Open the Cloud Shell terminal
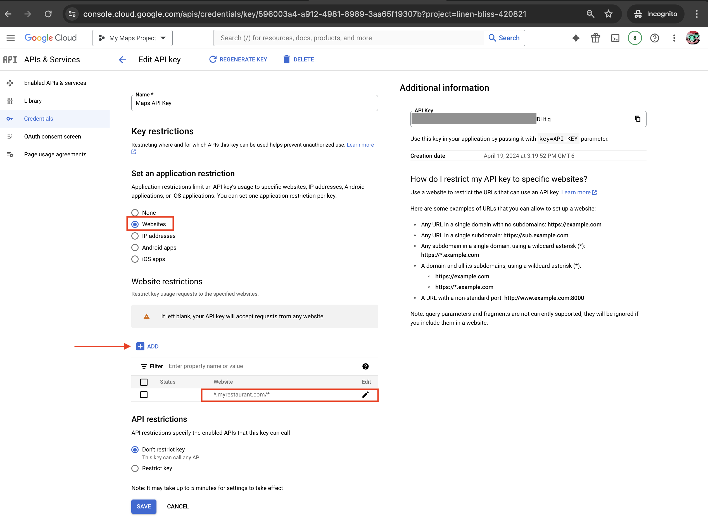 pyautogui.click(x=615, y=38)
